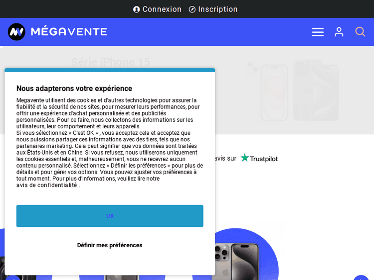
Task: View the Série iPhone 15 banner title
Action: click(111, 62)
